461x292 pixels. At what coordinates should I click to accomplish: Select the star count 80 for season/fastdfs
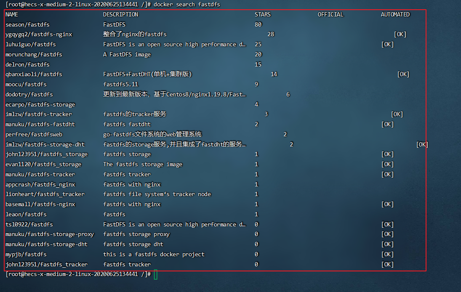(x=258, y=24)
